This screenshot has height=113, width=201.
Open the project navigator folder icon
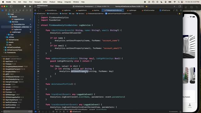[x=3, y=10]
